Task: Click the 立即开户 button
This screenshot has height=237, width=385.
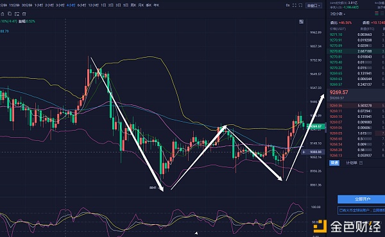Action: pyautogui.click(x=361, y=199)
